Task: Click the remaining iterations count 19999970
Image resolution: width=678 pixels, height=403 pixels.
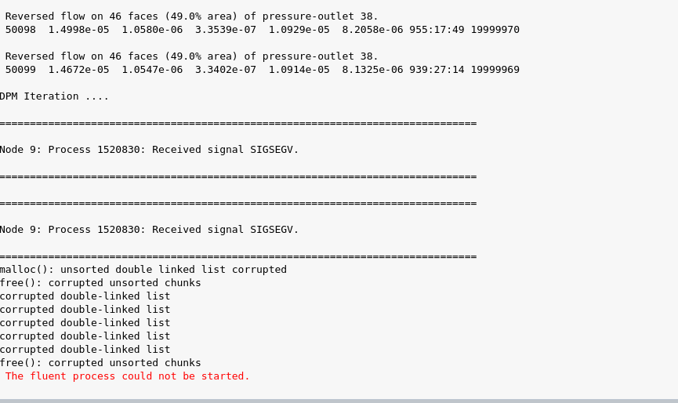Action: pyautogui.click(x=495, y=30)
